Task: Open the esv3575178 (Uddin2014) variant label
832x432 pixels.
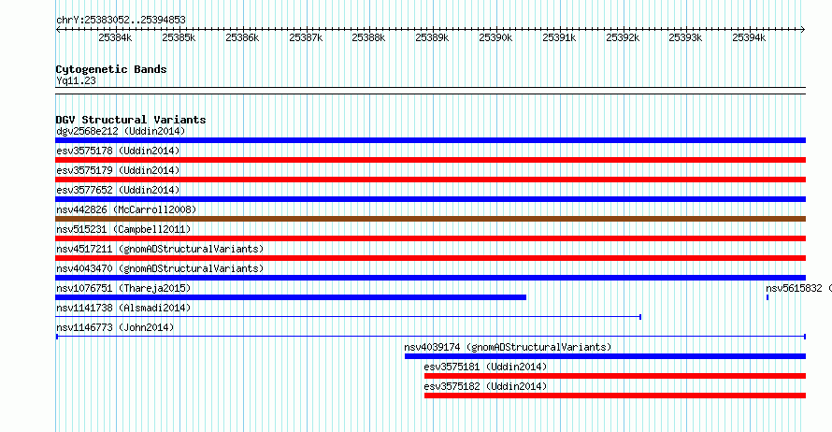Action: (x=118, y=151)
